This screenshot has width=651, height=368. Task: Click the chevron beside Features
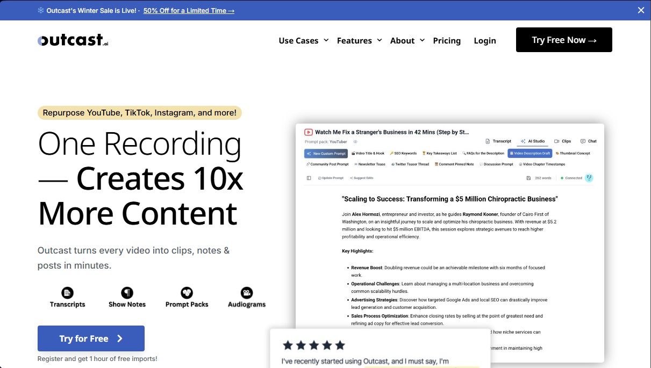379,40
